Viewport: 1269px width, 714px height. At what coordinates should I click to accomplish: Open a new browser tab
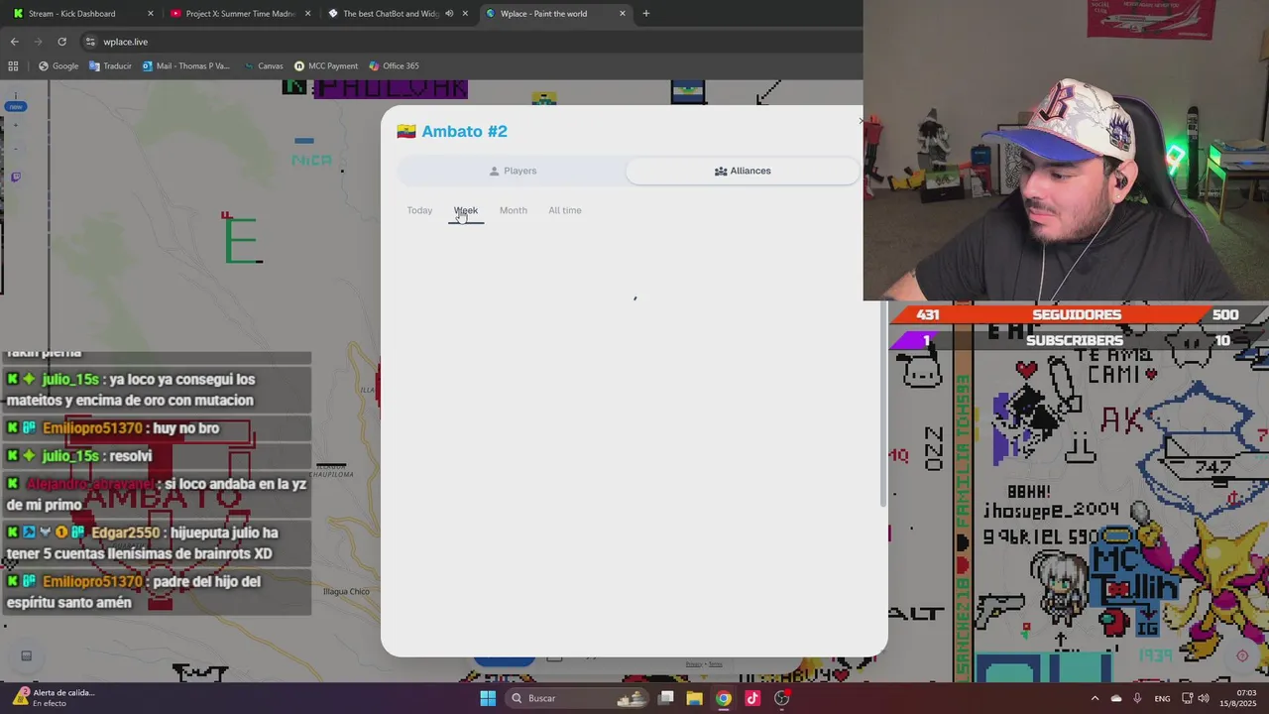646,14
